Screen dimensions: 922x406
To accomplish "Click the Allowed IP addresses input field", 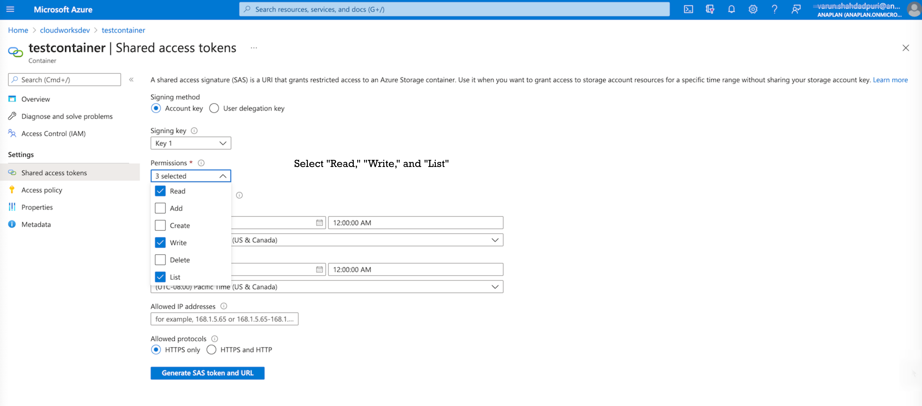I will pyautogui.click(x=224, y=318).
